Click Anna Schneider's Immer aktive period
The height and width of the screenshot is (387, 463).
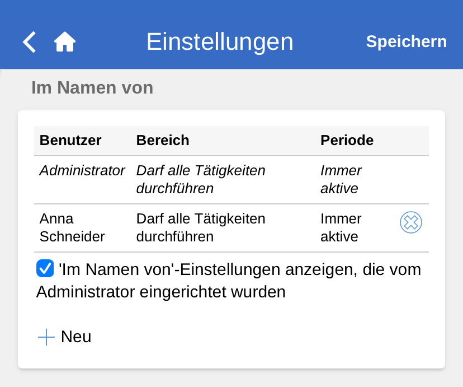pyautogui.click(x=341, y=227)
